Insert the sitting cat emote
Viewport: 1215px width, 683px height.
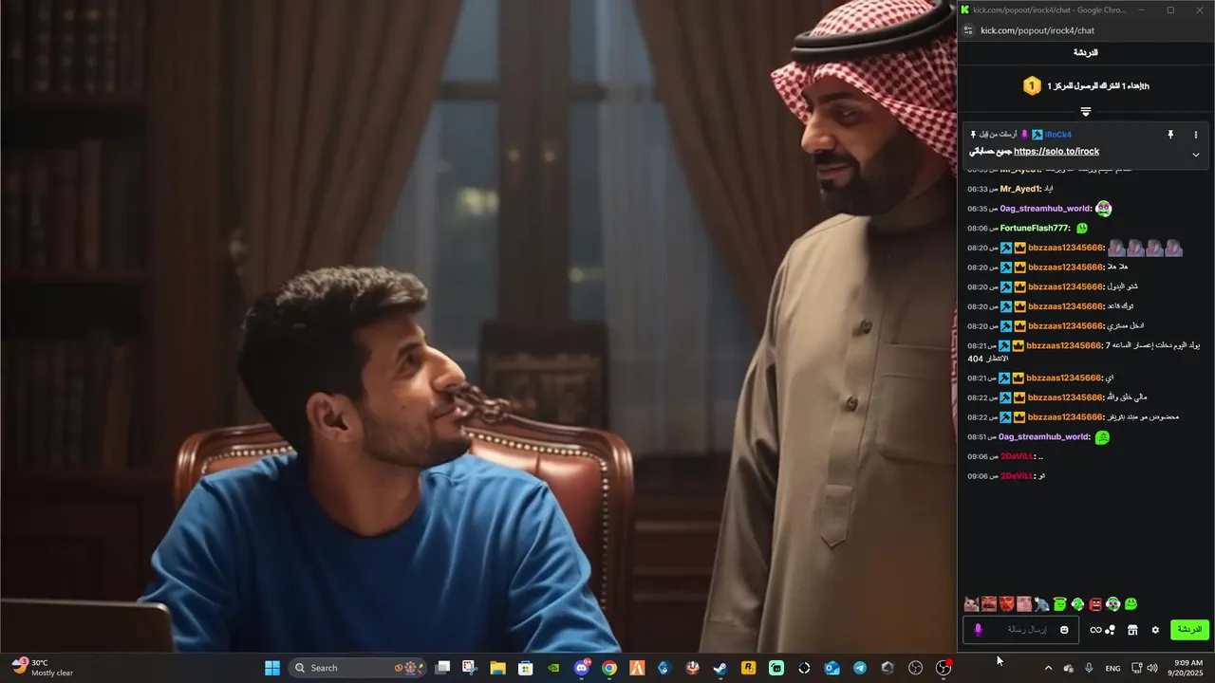coord(1041,603)
